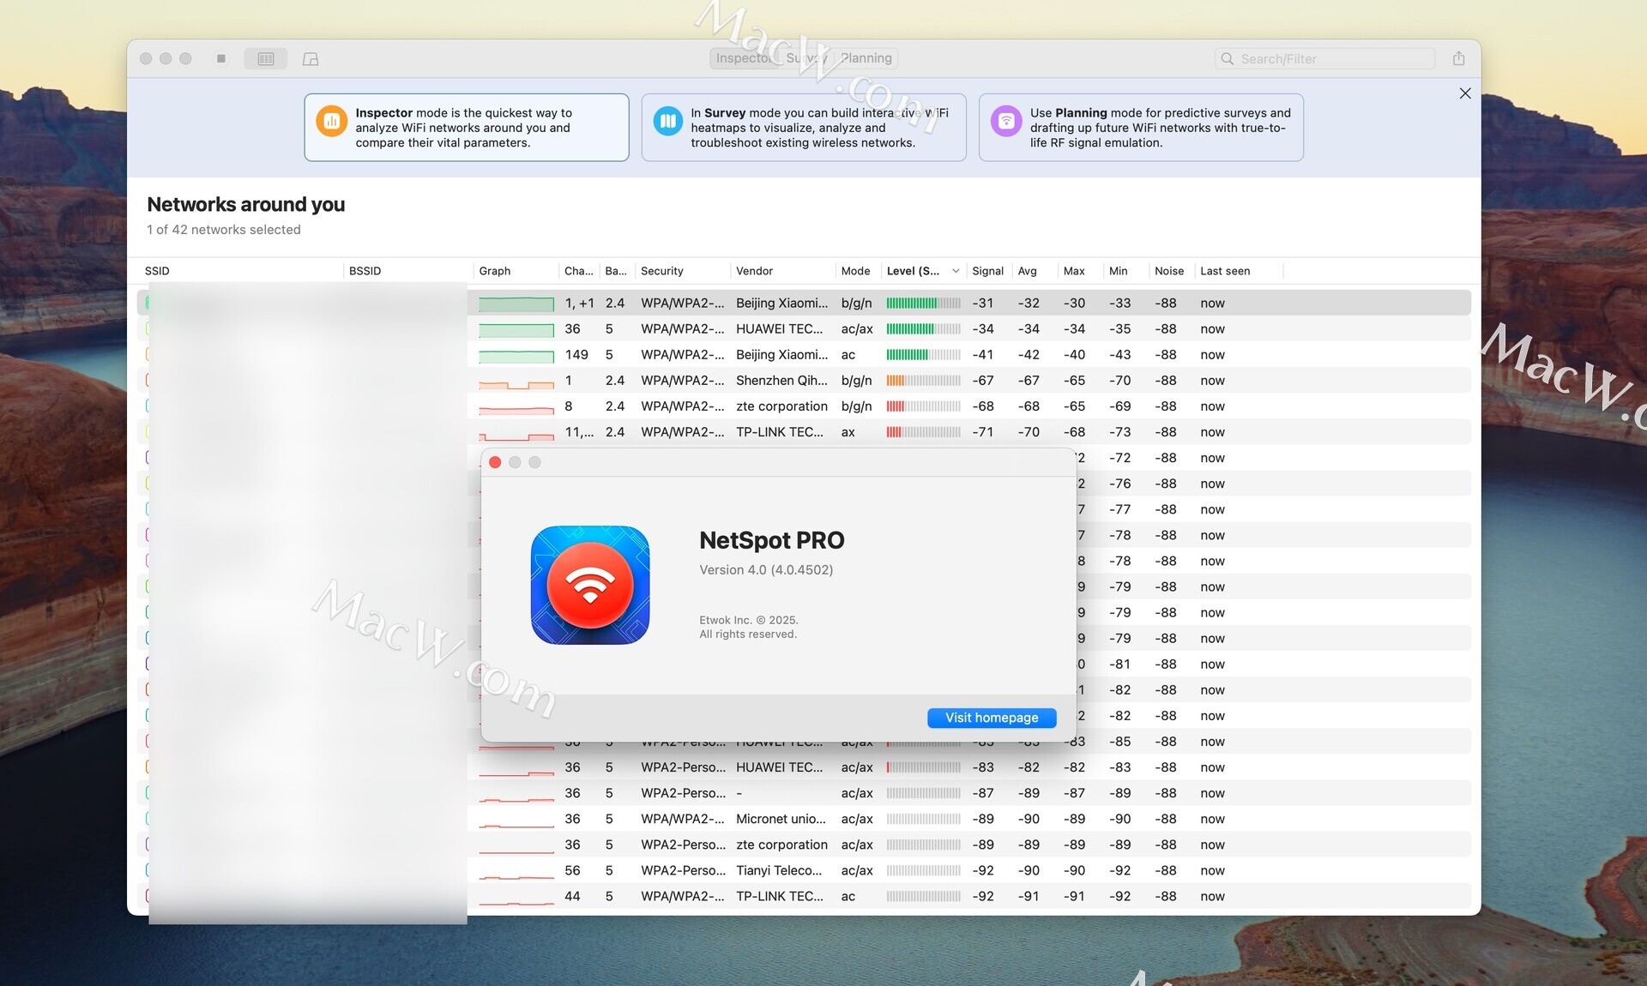Click the 'ax' mode cell of TP-LINK row
This screenshot has height=986, width=1647.
click(x=848, y=431)
